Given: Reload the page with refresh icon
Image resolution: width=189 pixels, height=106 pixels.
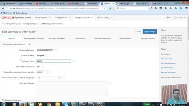Looking at the screenshot, I should coord(105,9).
